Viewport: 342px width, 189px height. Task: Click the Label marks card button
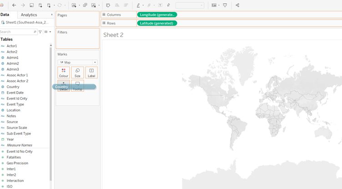click(91, 73)
